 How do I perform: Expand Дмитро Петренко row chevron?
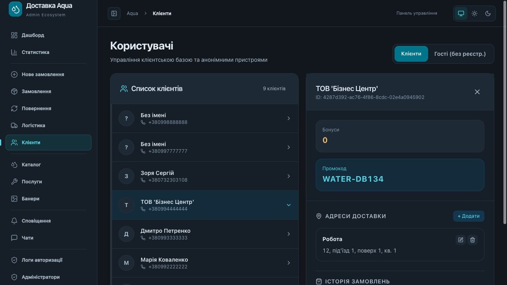click(x=289, y=234)
